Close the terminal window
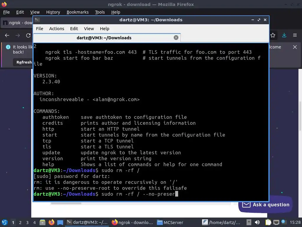The height and width of the screenshot is (227, 302). tap(265, 20)
